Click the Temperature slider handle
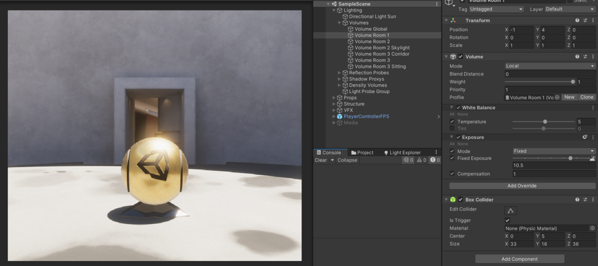Image resolution: width=598 pixels, height=266 pixels. coord(545,122)
